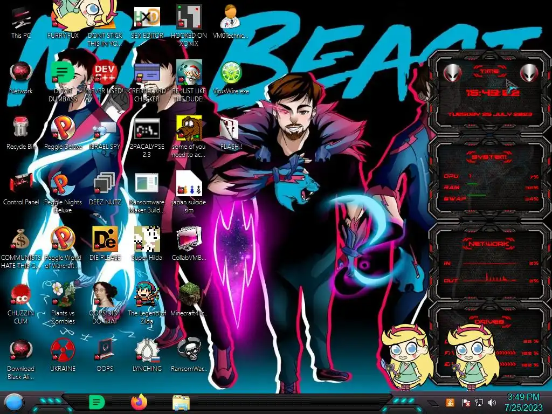Screen dimensions: 552x414
Task: Select the COMMUNISTS HATE THIS G... money bag icon
Action: click(21, 249)
